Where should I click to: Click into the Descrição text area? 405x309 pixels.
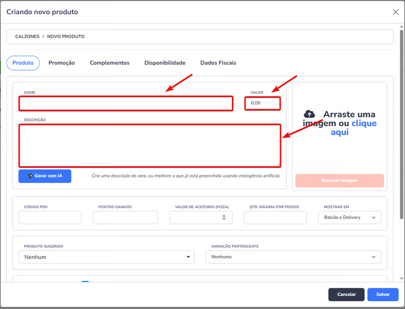tap(149, 145)
